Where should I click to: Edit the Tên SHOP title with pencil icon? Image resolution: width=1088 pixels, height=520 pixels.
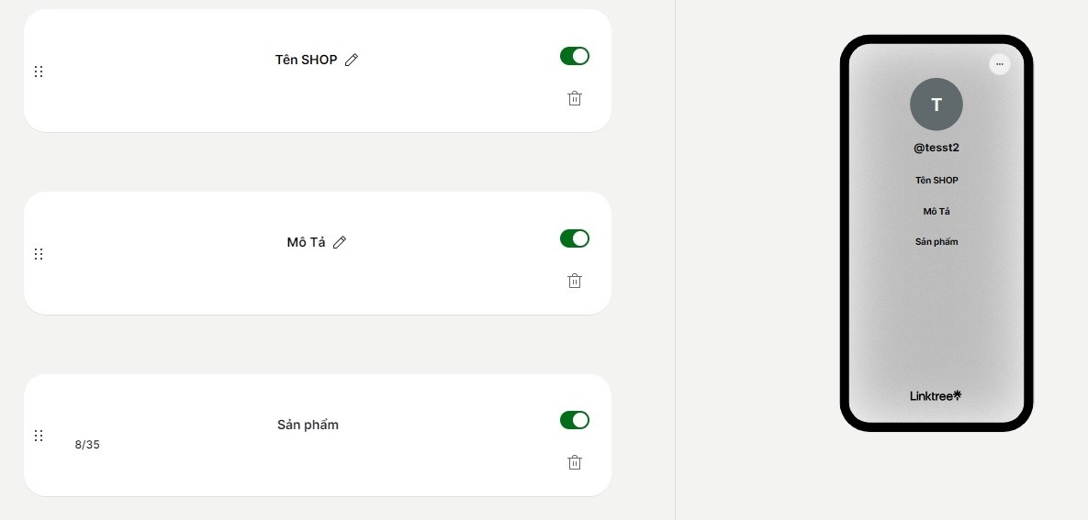[352, 60]
